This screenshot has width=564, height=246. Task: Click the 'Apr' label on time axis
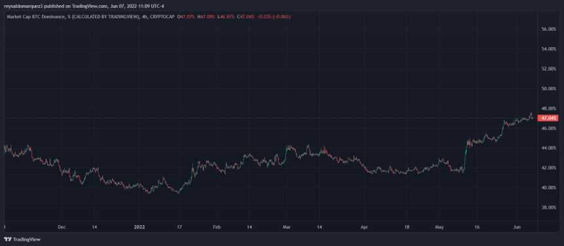[365, 227]
